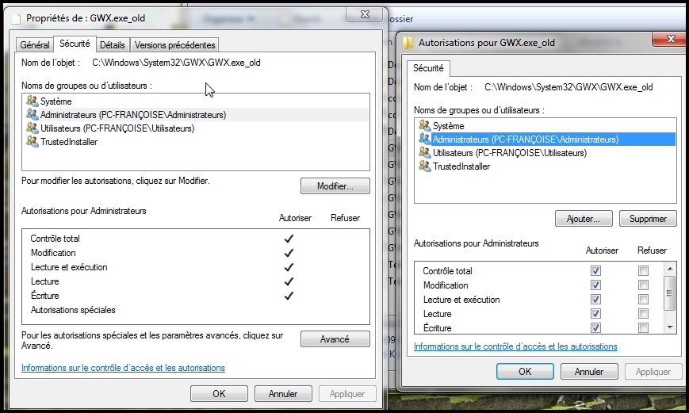Switch to the Général tab
Image resolution: width=689 pixels, height=413 pixels.
click(x=35, y=45)
